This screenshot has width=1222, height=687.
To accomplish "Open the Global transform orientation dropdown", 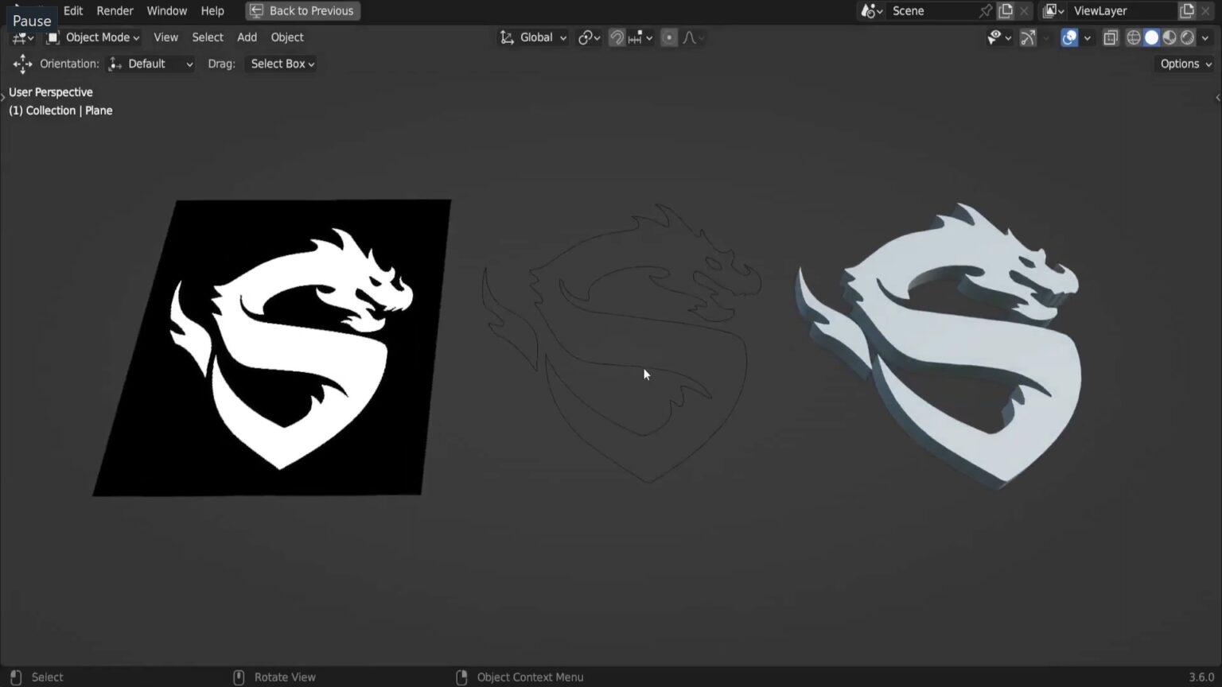I will click(533, 37).
